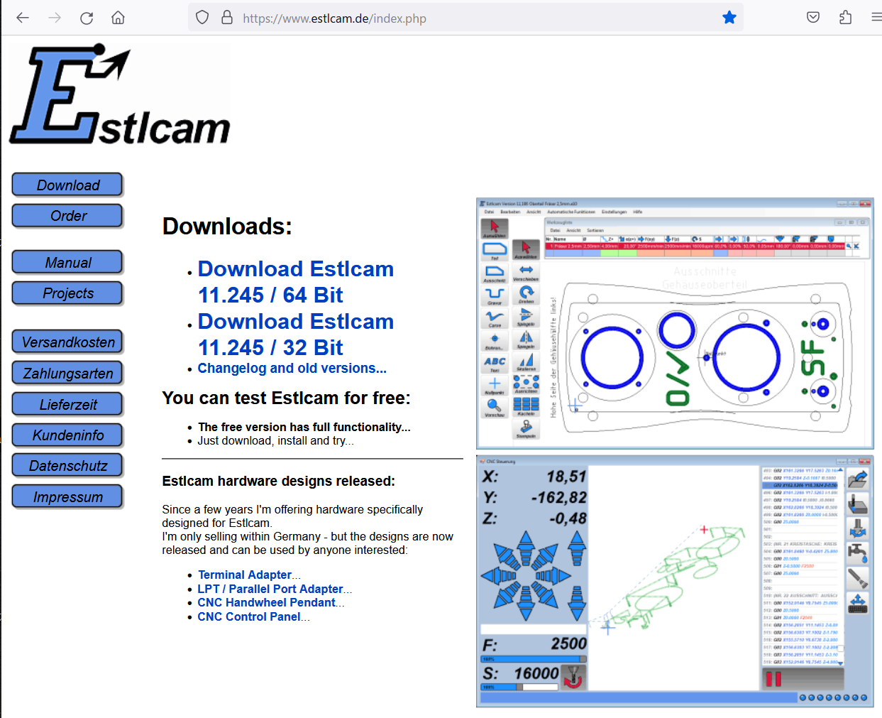Screen dimensions: 882x718
Task: Open the Terminal Adapter link
Action: point(245,575)
